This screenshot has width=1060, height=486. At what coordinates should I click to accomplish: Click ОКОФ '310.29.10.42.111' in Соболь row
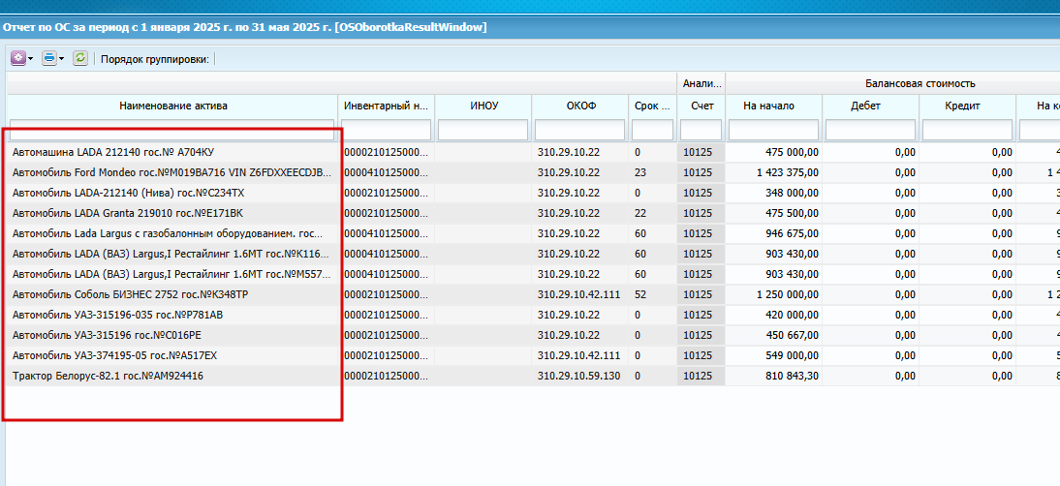pos(578,294)
